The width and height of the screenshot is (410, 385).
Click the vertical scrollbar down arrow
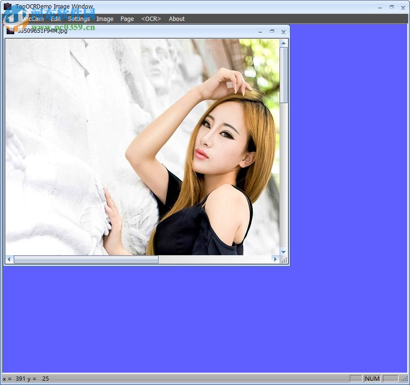(x=283, y=252)
